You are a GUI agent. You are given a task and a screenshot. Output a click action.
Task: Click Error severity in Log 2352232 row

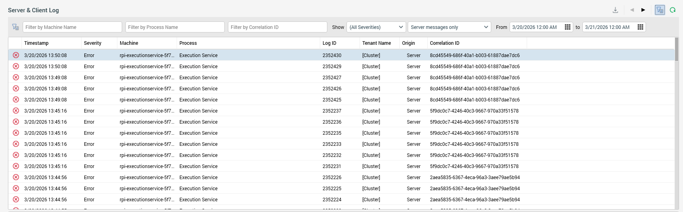pyautogui.click(x=89, y=155)
